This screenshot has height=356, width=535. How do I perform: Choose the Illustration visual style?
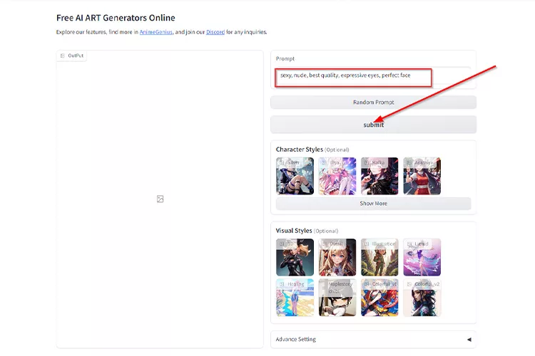[x=379, y=257]
